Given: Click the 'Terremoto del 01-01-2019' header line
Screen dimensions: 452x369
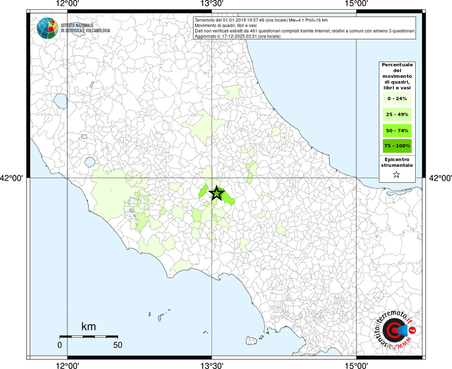Looking at the screenshot, I should pos(261,20).
